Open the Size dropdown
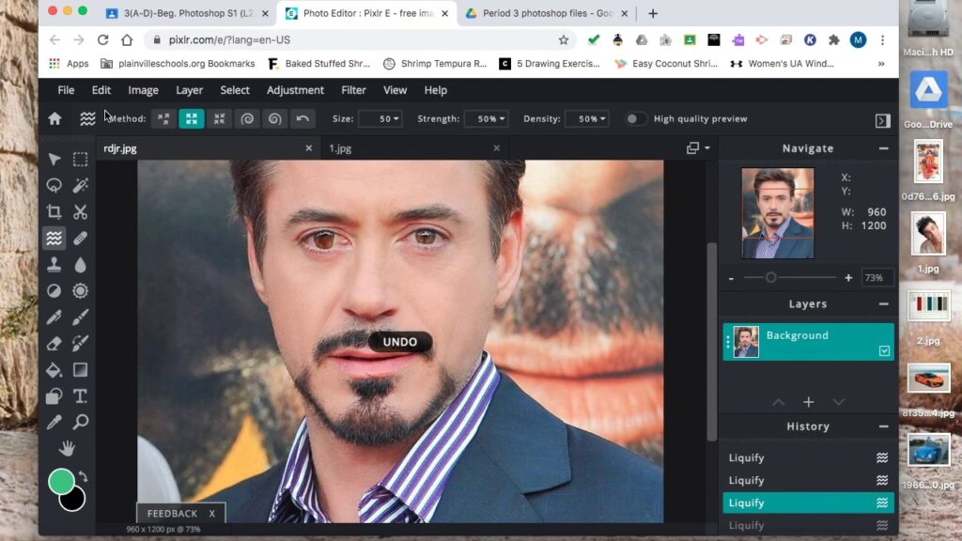Viewport: 962px width, 541px height. coord(380,119)
